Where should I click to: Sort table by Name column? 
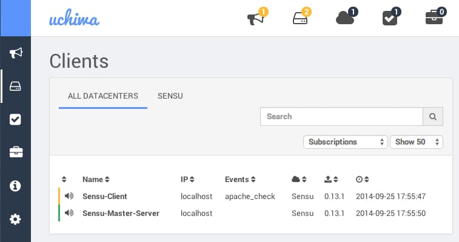(96, 179)
